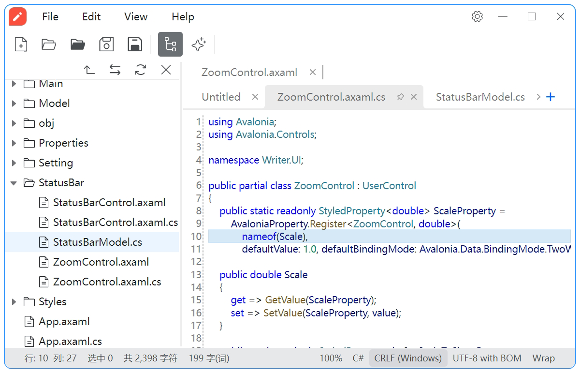580x373 pixels.
Task: Click the save outline disk icon
Action: tap(106, 45)
